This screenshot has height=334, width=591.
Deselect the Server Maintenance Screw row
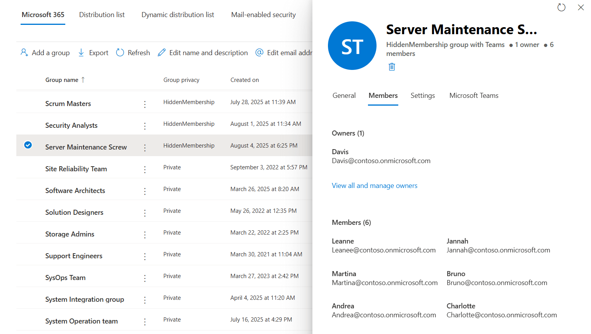click(x=28, y=145)
